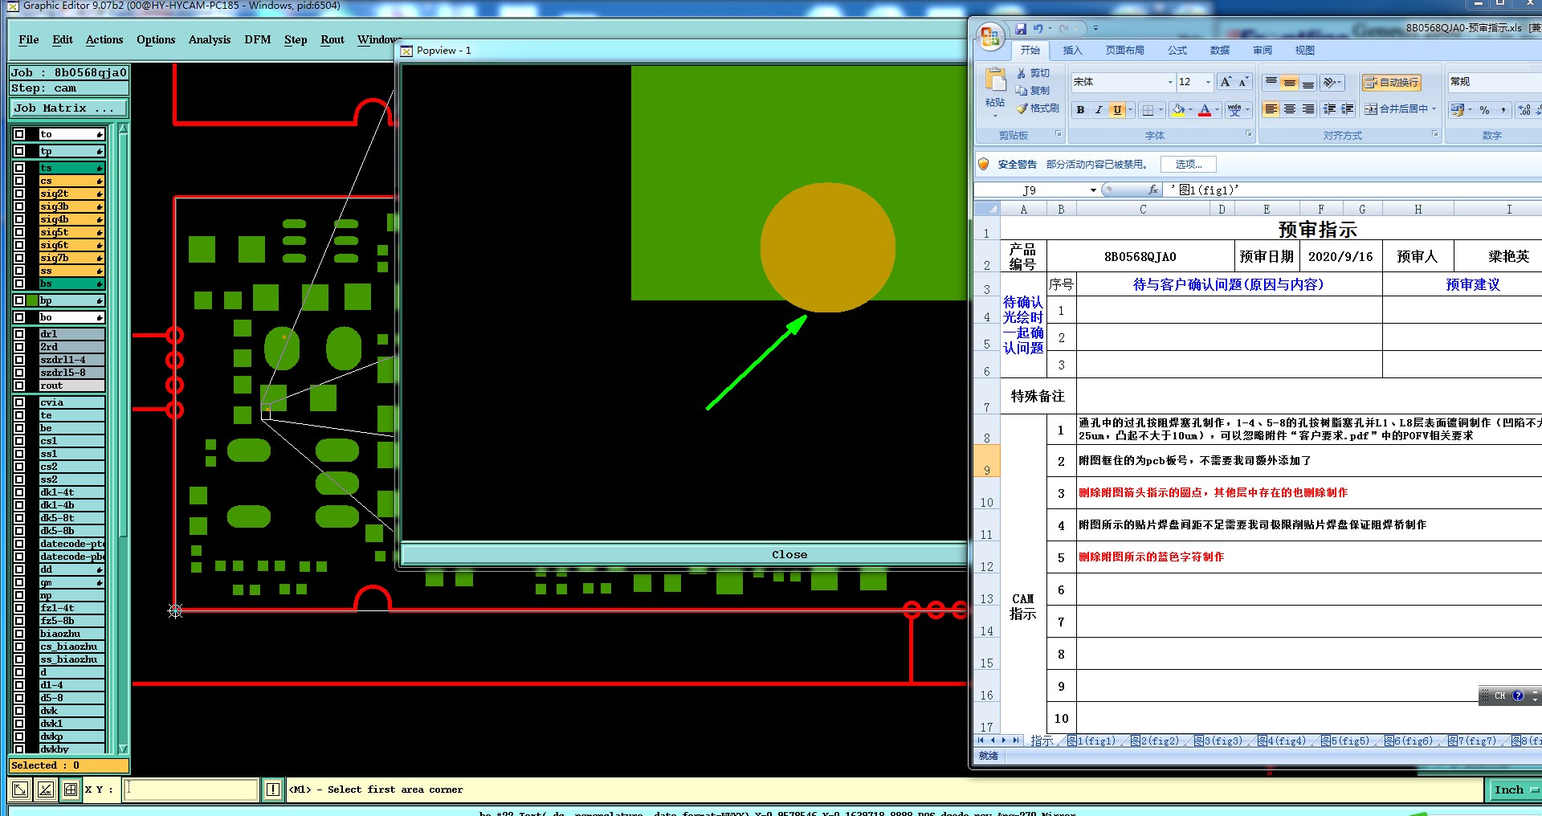This screenshot has width=1542, height=816.
Task: Switch to the 图2(fig2) sheet tab
Action: pyautogui.click(x=1155, y=741)
